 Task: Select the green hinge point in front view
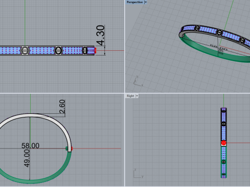[x=67, y=149]
